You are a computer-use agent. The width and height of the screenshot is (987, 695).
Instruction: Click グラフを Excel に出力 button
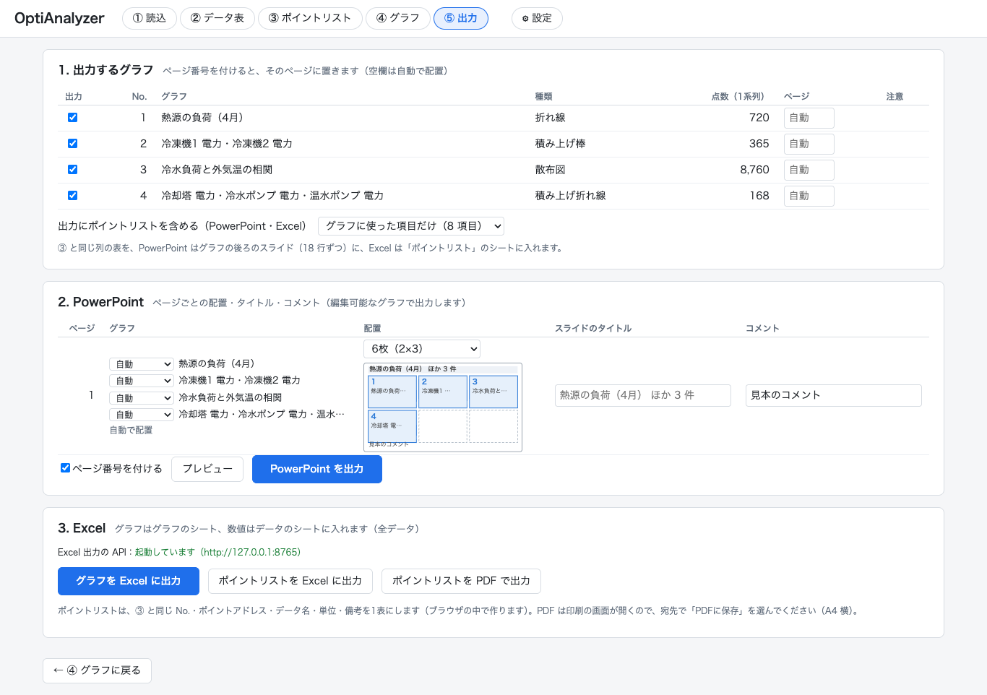(129, 581)
